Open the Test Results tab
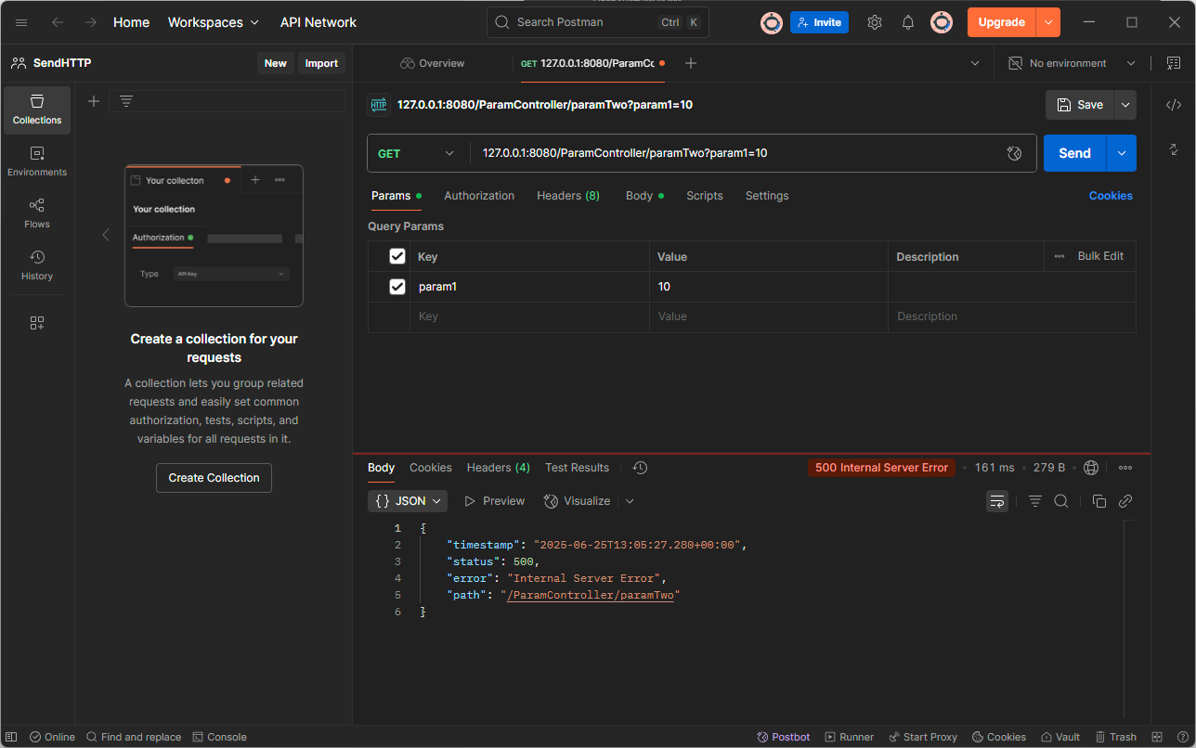The width and height of the screenshot is (1196, 748). [x=577, y=468]
